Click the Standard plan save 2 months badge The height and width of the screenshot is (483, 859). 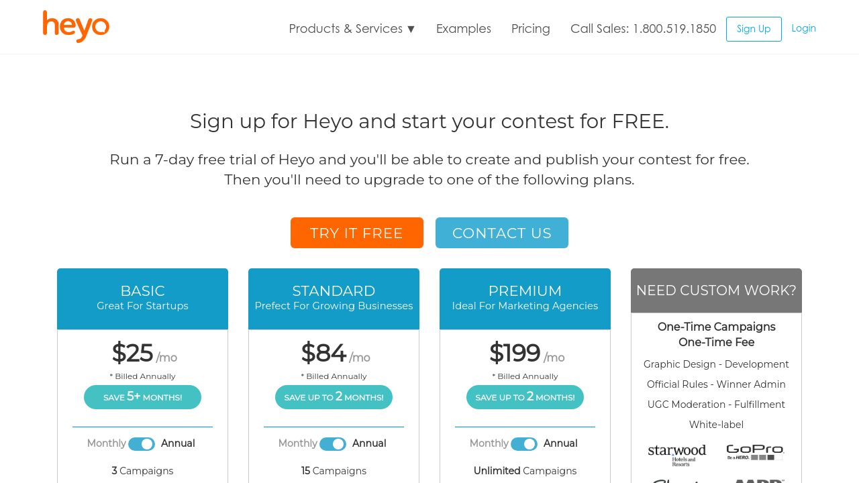coord(334,397)
